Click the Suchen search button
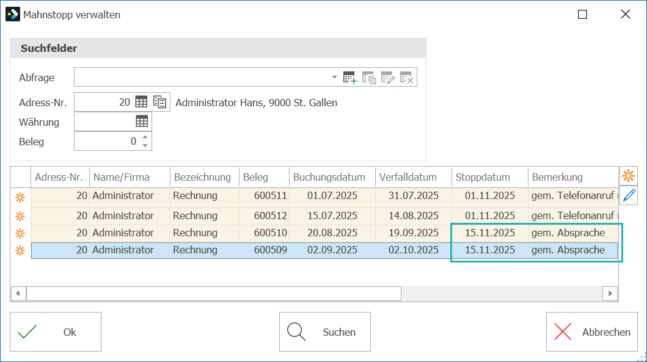 click(x=325, y=332)
